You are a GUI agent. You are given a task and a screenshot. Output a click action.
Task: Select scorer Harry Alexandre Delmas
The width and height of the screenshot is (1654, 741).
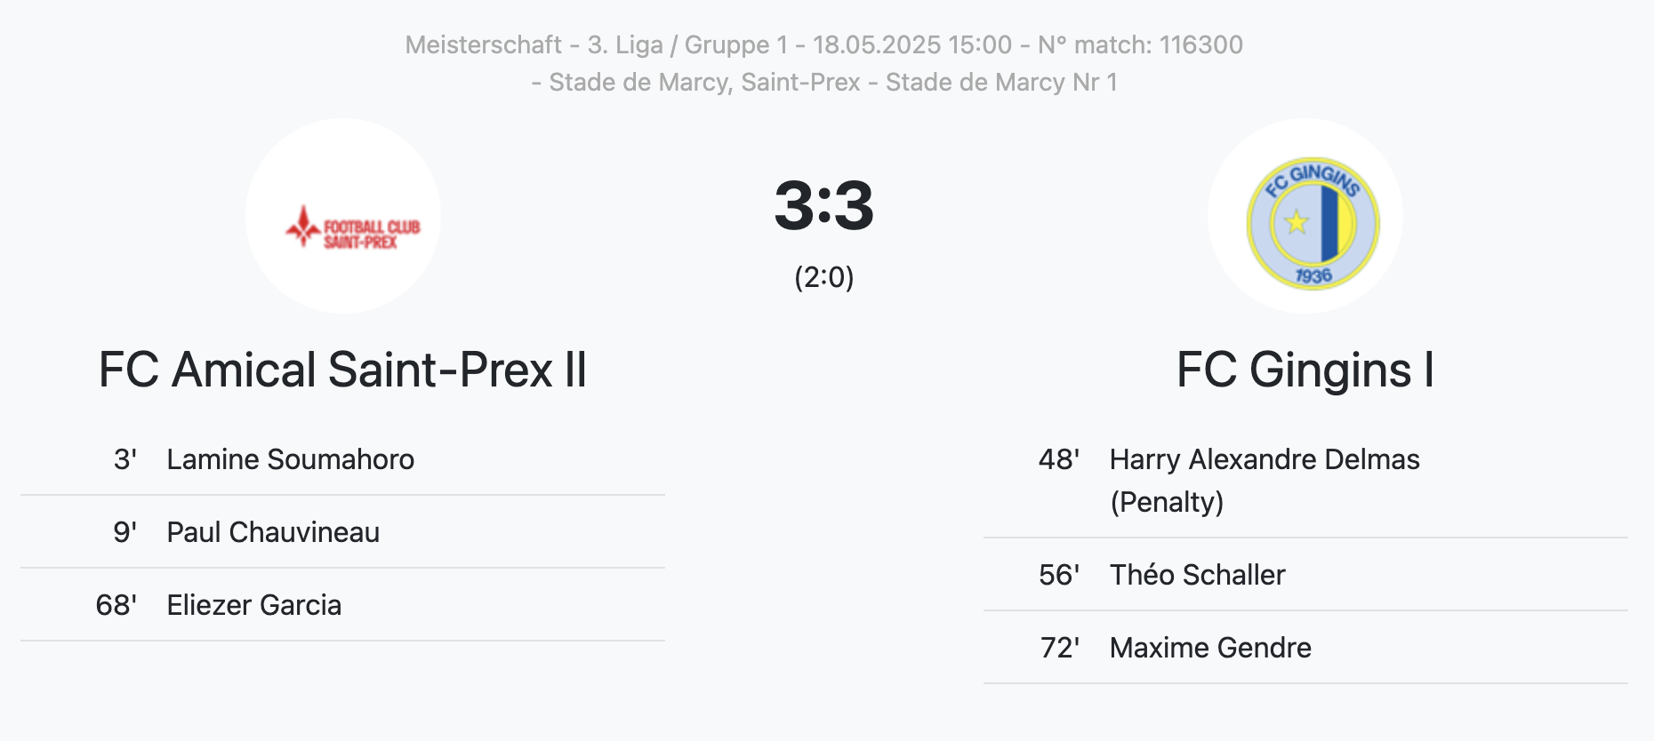[1265, 459]
